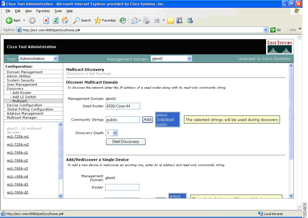Click the Local intranet zone icon
308x218 pixels.
pos(260,214)
